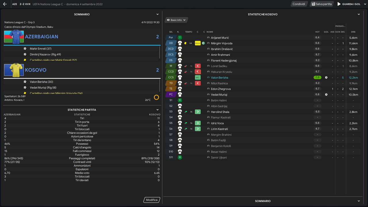The image size is (368, 207).
Task: Click the goal icon beside Vedat Muriqi (Rig 58)
Action: 25,88
